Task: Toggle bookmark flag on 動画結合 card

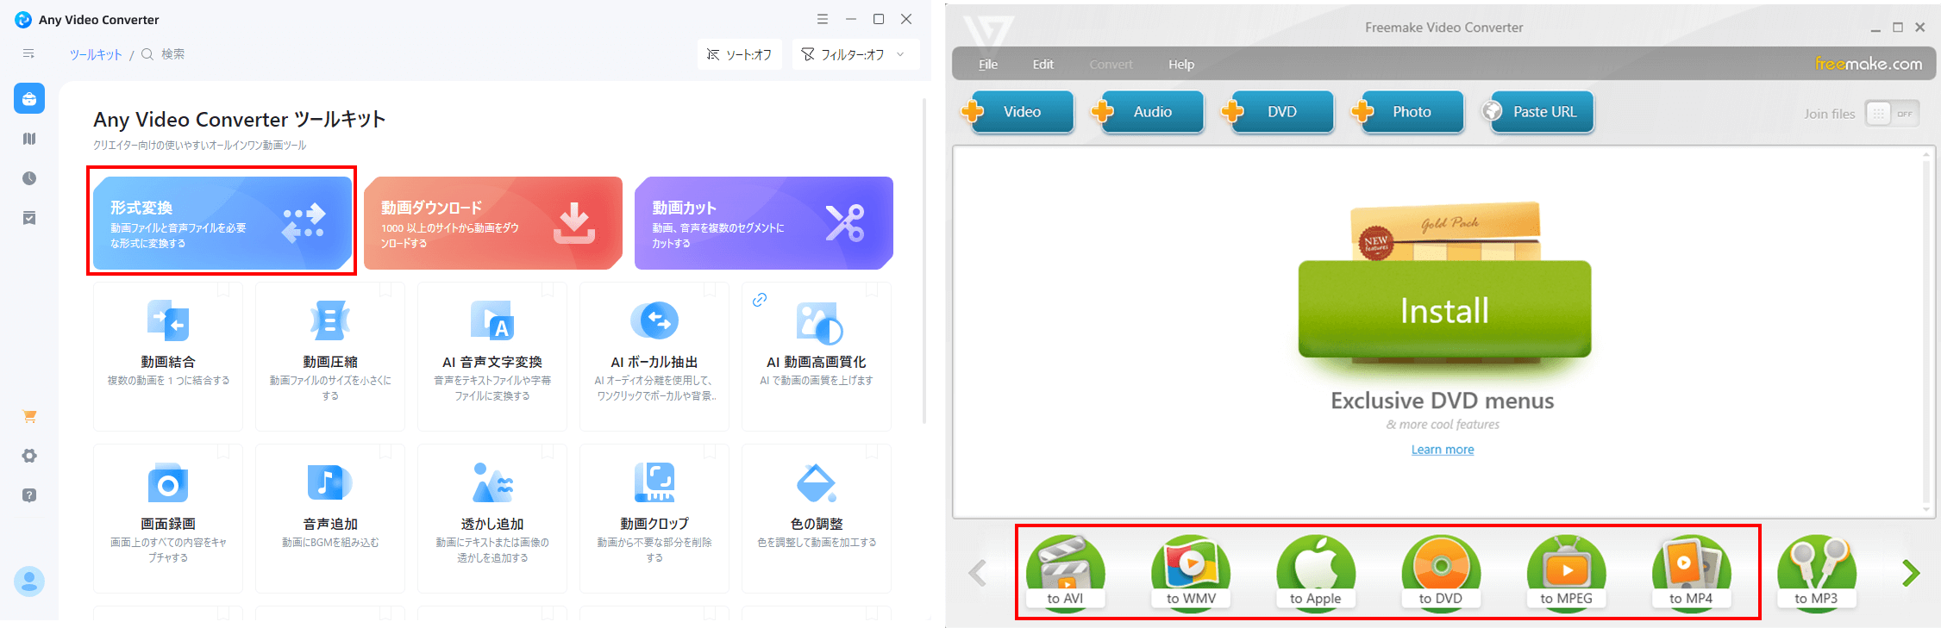Action: pyautogui.click(x=223, y=289)
